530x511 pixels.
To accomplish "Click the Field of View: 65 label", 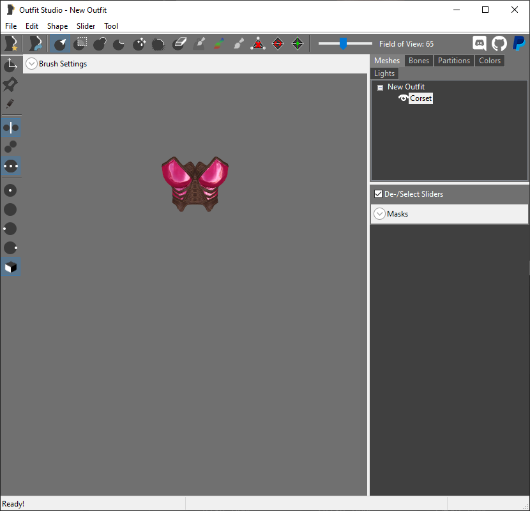I will 406,44.
